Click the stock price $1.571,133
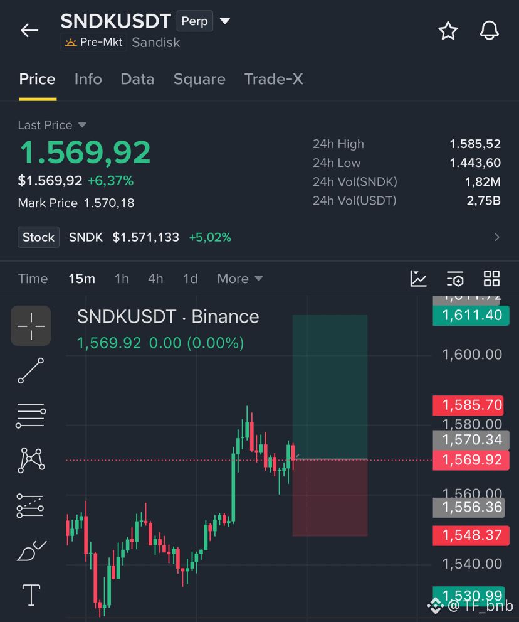 [146, 237]
